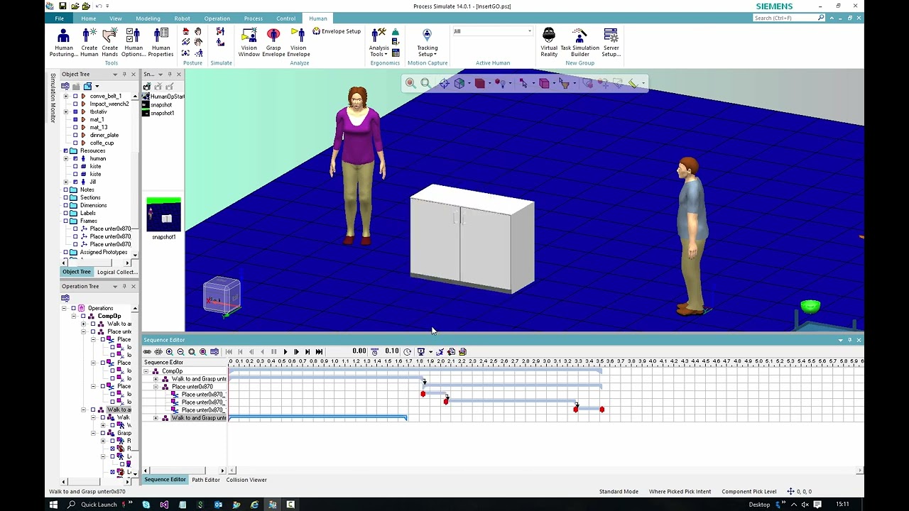Expand the last Walk to and Grasp row in the Sequence Editor
909x511 pixels.
pos(156,418)
